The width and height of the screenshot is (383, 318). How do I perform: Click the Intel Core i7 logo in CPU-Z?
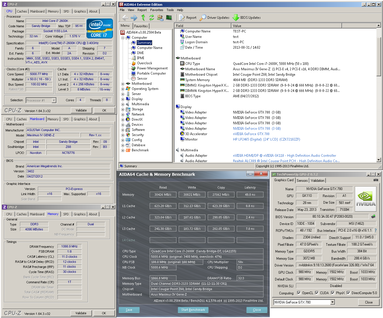[100, 28]
